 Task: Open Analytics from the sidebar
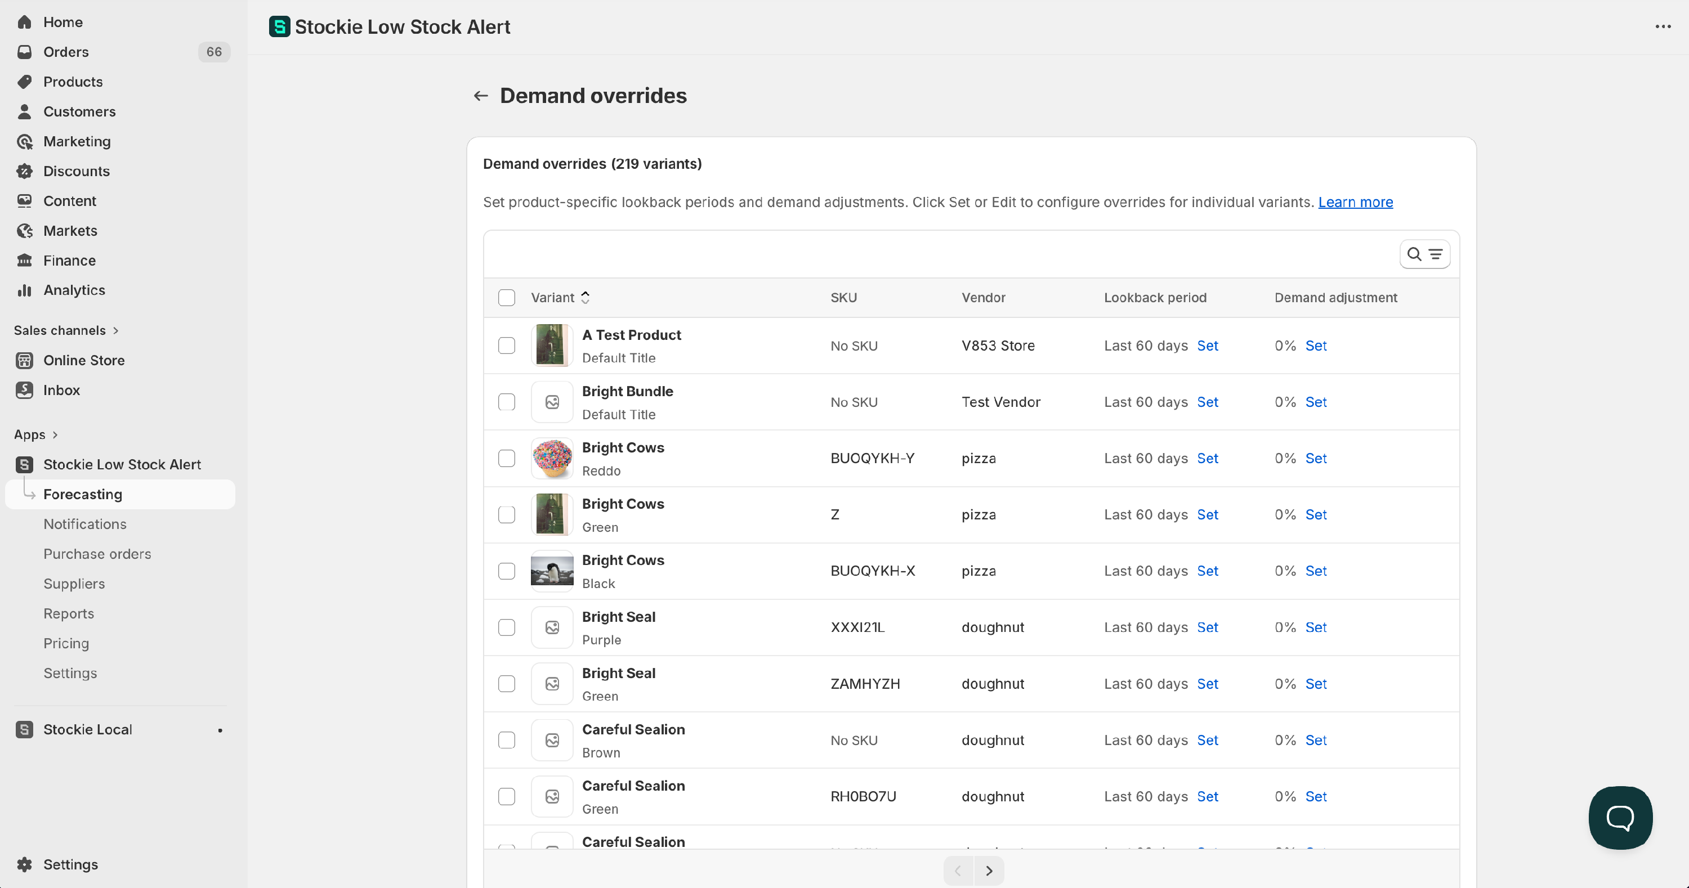[x=74, y=290]
